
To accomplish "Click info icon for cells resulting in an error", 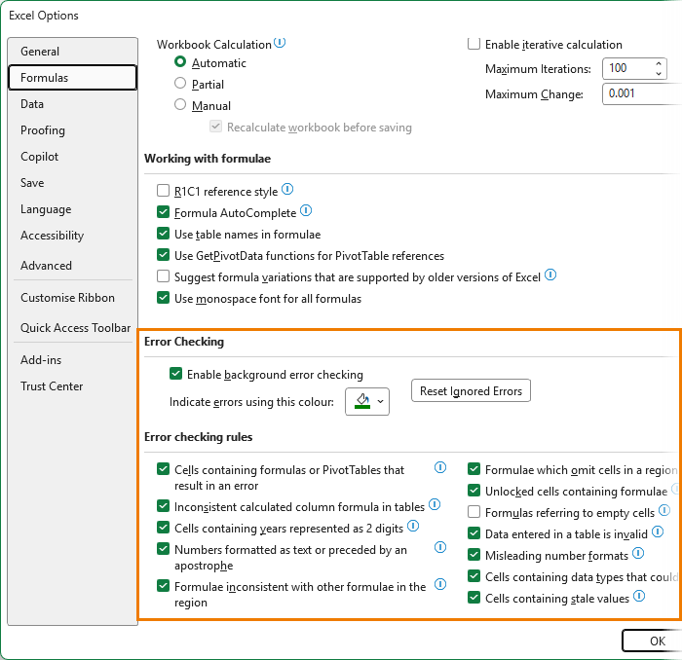I will 440,467.
